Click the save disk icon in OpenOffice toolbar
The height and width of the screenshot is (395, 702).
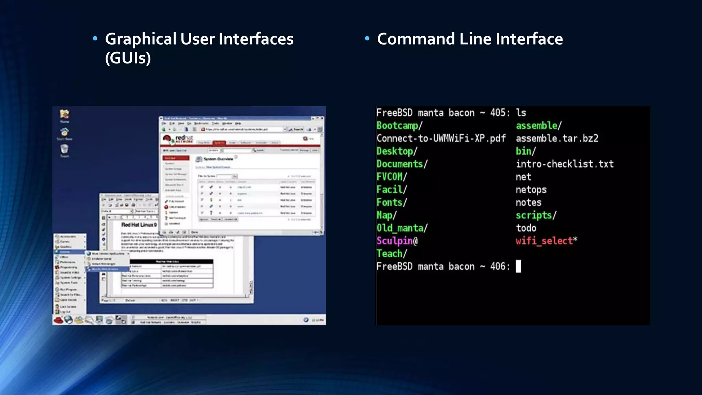[x=127, y=205]
